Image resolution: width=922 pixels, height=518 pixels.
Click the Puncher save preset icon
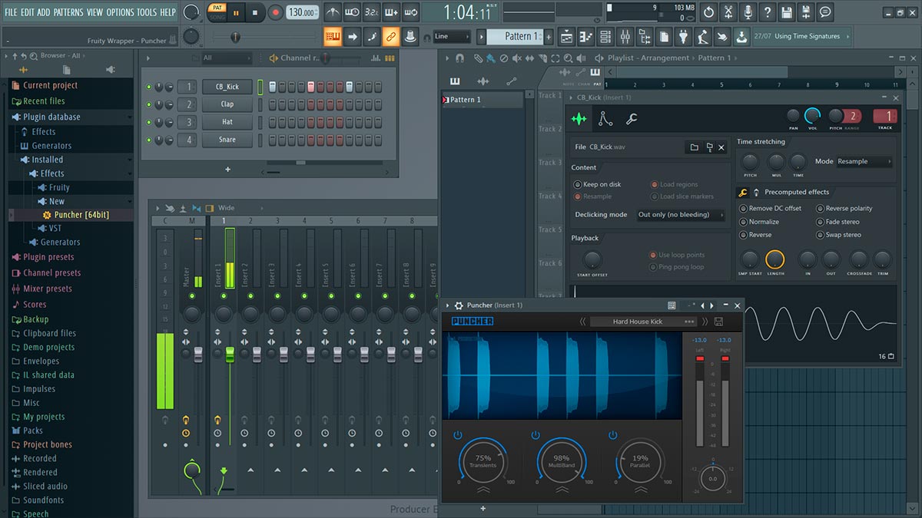point(718,322)
